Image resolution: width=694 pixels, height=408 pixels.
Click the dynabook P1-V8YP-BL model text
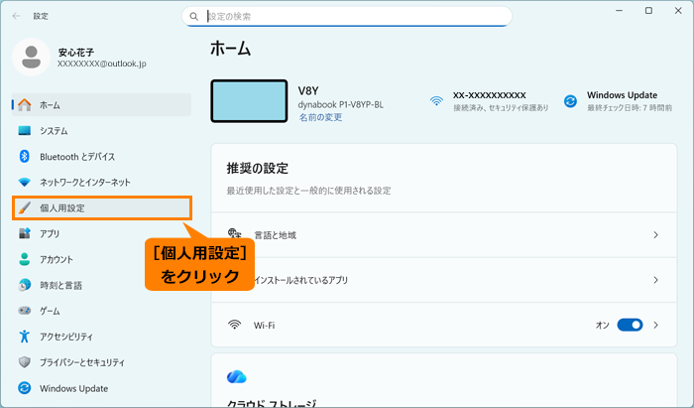341,105
